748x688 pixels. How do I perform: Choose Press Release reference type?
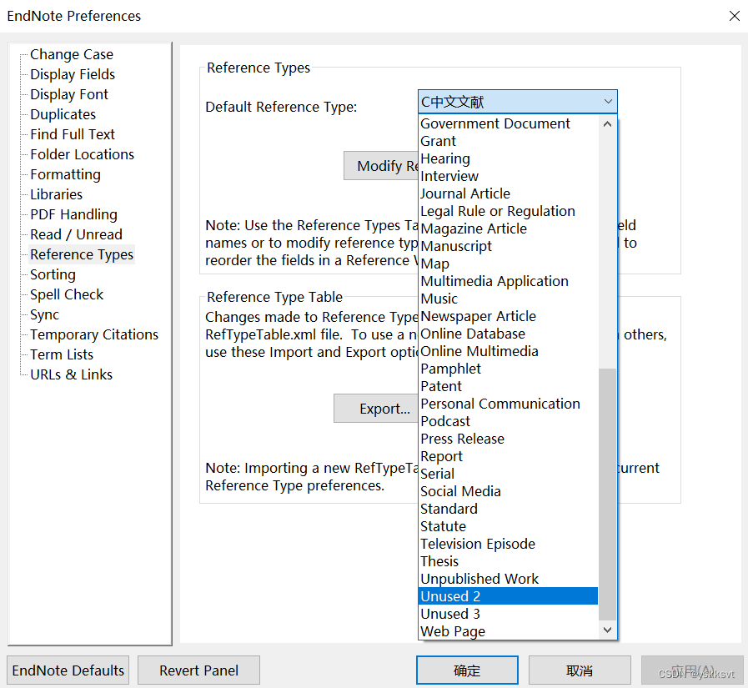508,439
